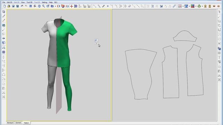
Task: Select the Rotate view tool
Action: [35, 6]
